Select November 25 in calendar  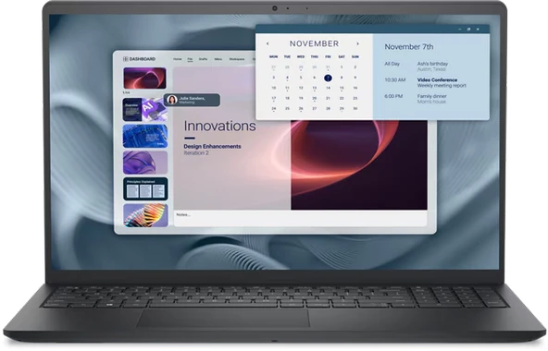pos(287,108)
